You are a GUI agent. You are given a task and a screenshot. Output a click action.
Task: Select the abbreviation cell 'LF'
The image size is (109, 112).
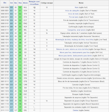(25, 39)
